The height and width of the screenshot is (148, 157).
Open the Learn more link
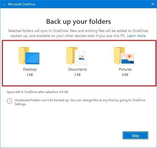136,36
